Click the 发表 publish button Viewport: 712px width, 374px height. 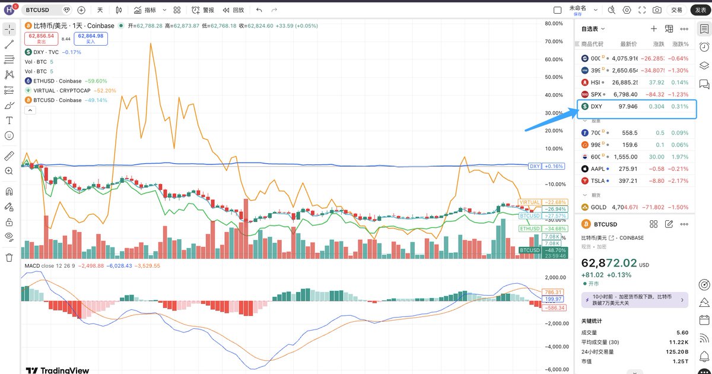click(x=700, y=10)
